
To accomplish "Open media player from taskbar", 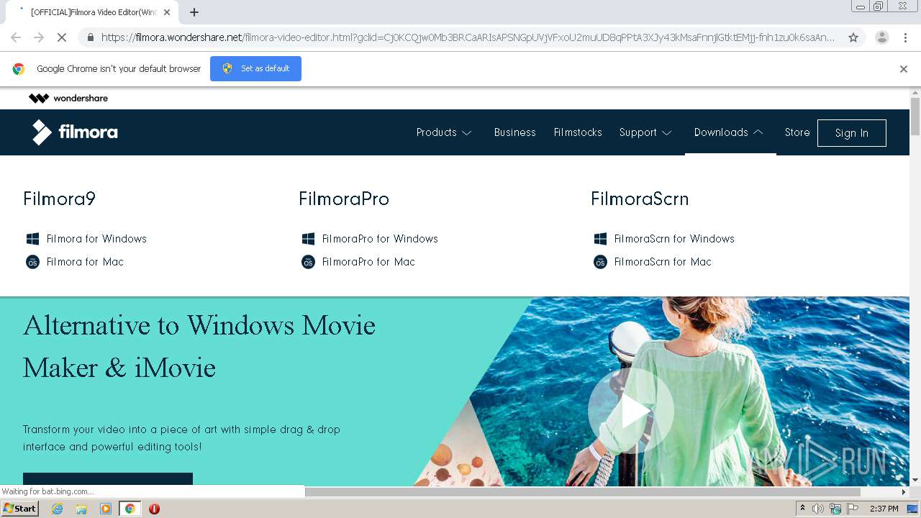I will pyautogui.click(x=106, y=509).
